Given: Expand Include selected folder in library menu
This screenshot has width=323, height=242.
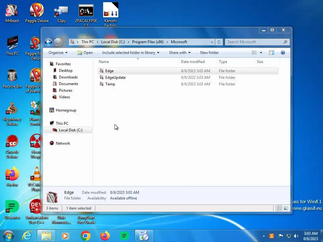Looking at the screenshot, I should coord(131,53).
